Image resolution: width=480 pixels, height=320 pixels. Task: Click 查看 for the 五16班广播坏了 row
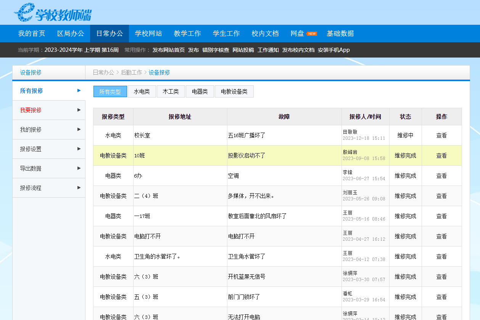(x=441, y=135)
